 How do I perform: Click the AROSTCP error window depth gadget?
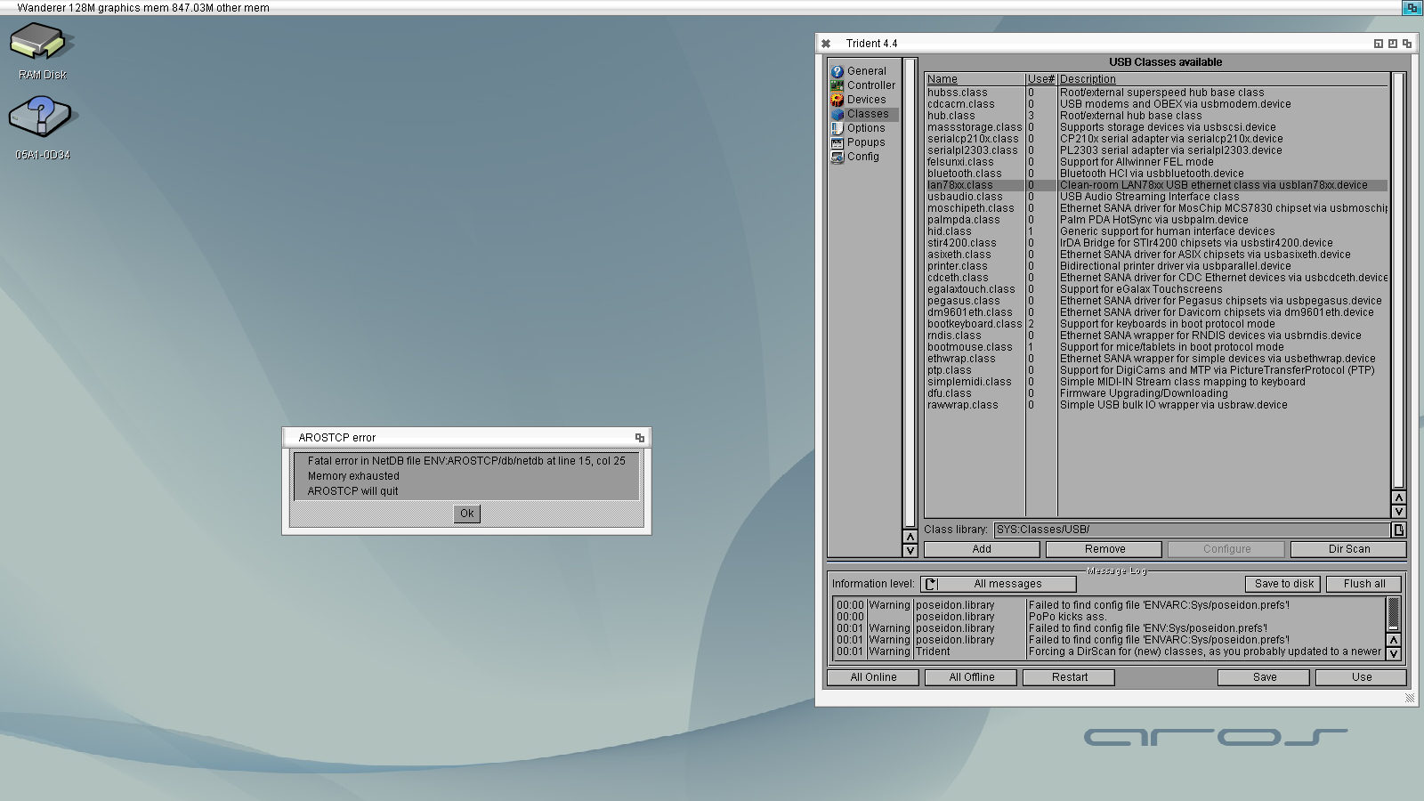[639, 438]
